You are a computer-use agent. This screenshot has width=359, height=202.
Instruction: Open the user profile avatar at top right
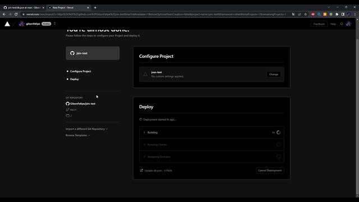coord(348,24)
